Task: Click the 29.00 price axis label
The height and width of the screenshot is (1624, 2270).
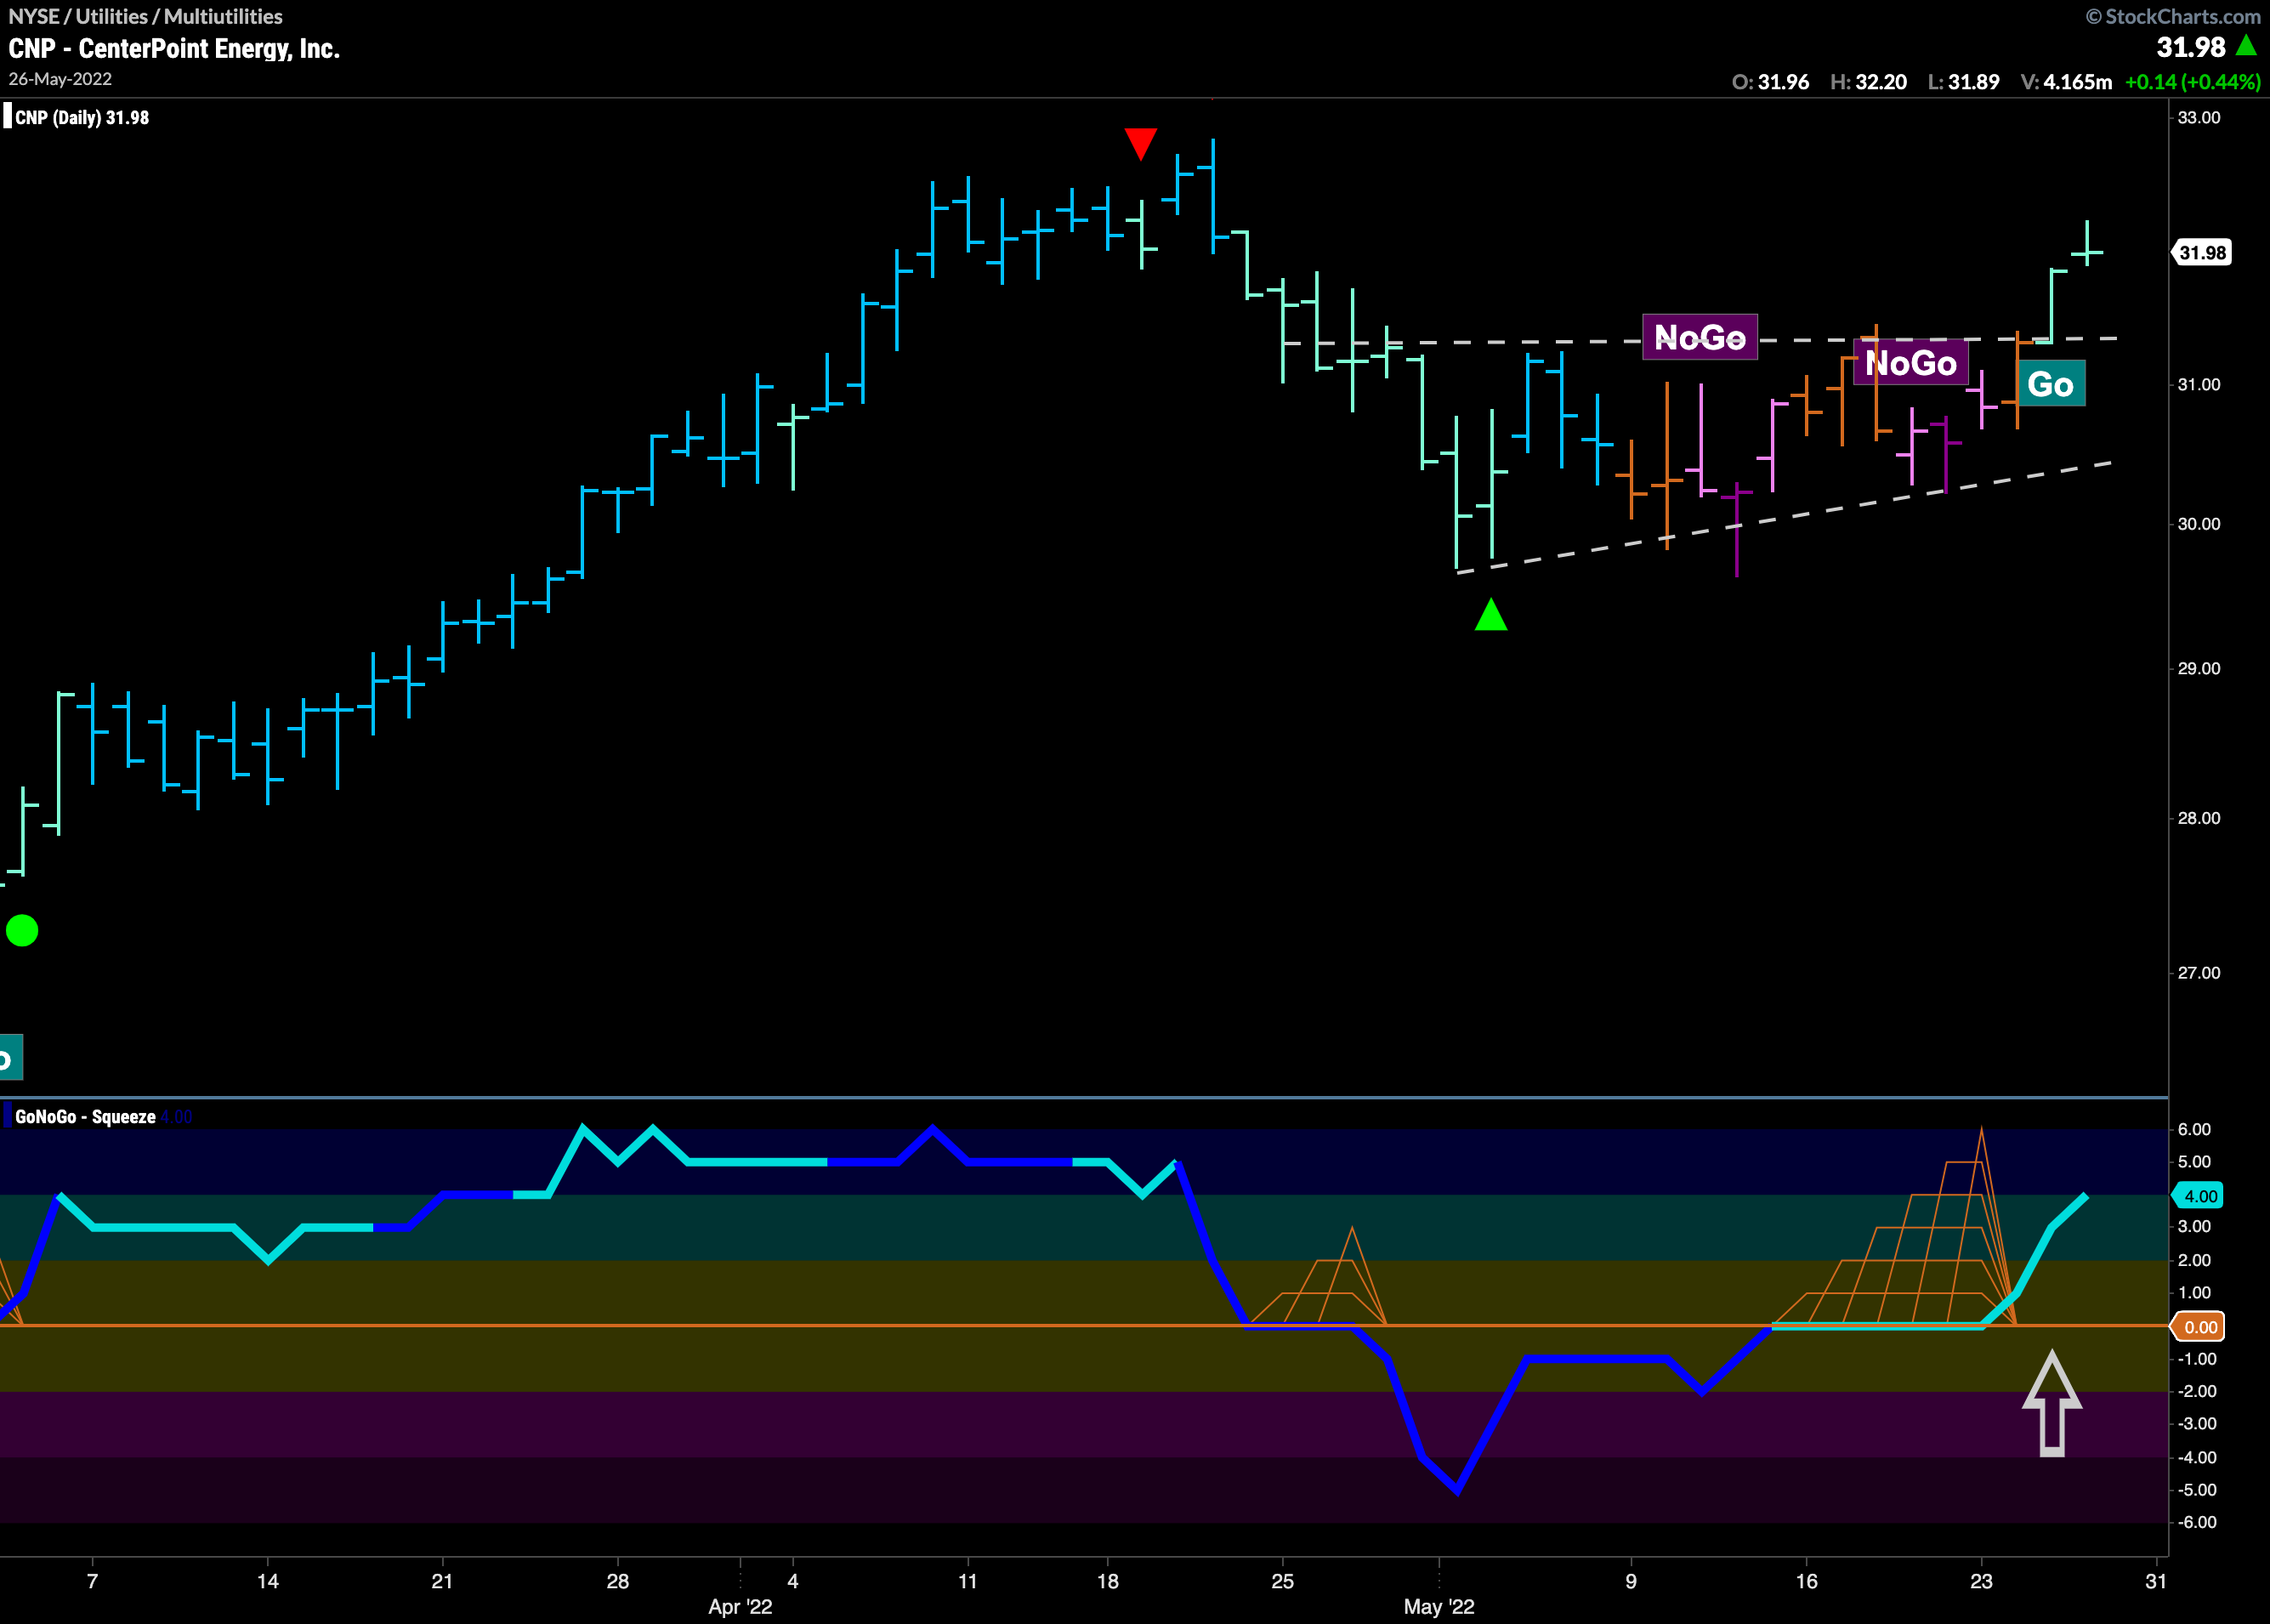Action: pyautogui.click(x=2198, y=668)
